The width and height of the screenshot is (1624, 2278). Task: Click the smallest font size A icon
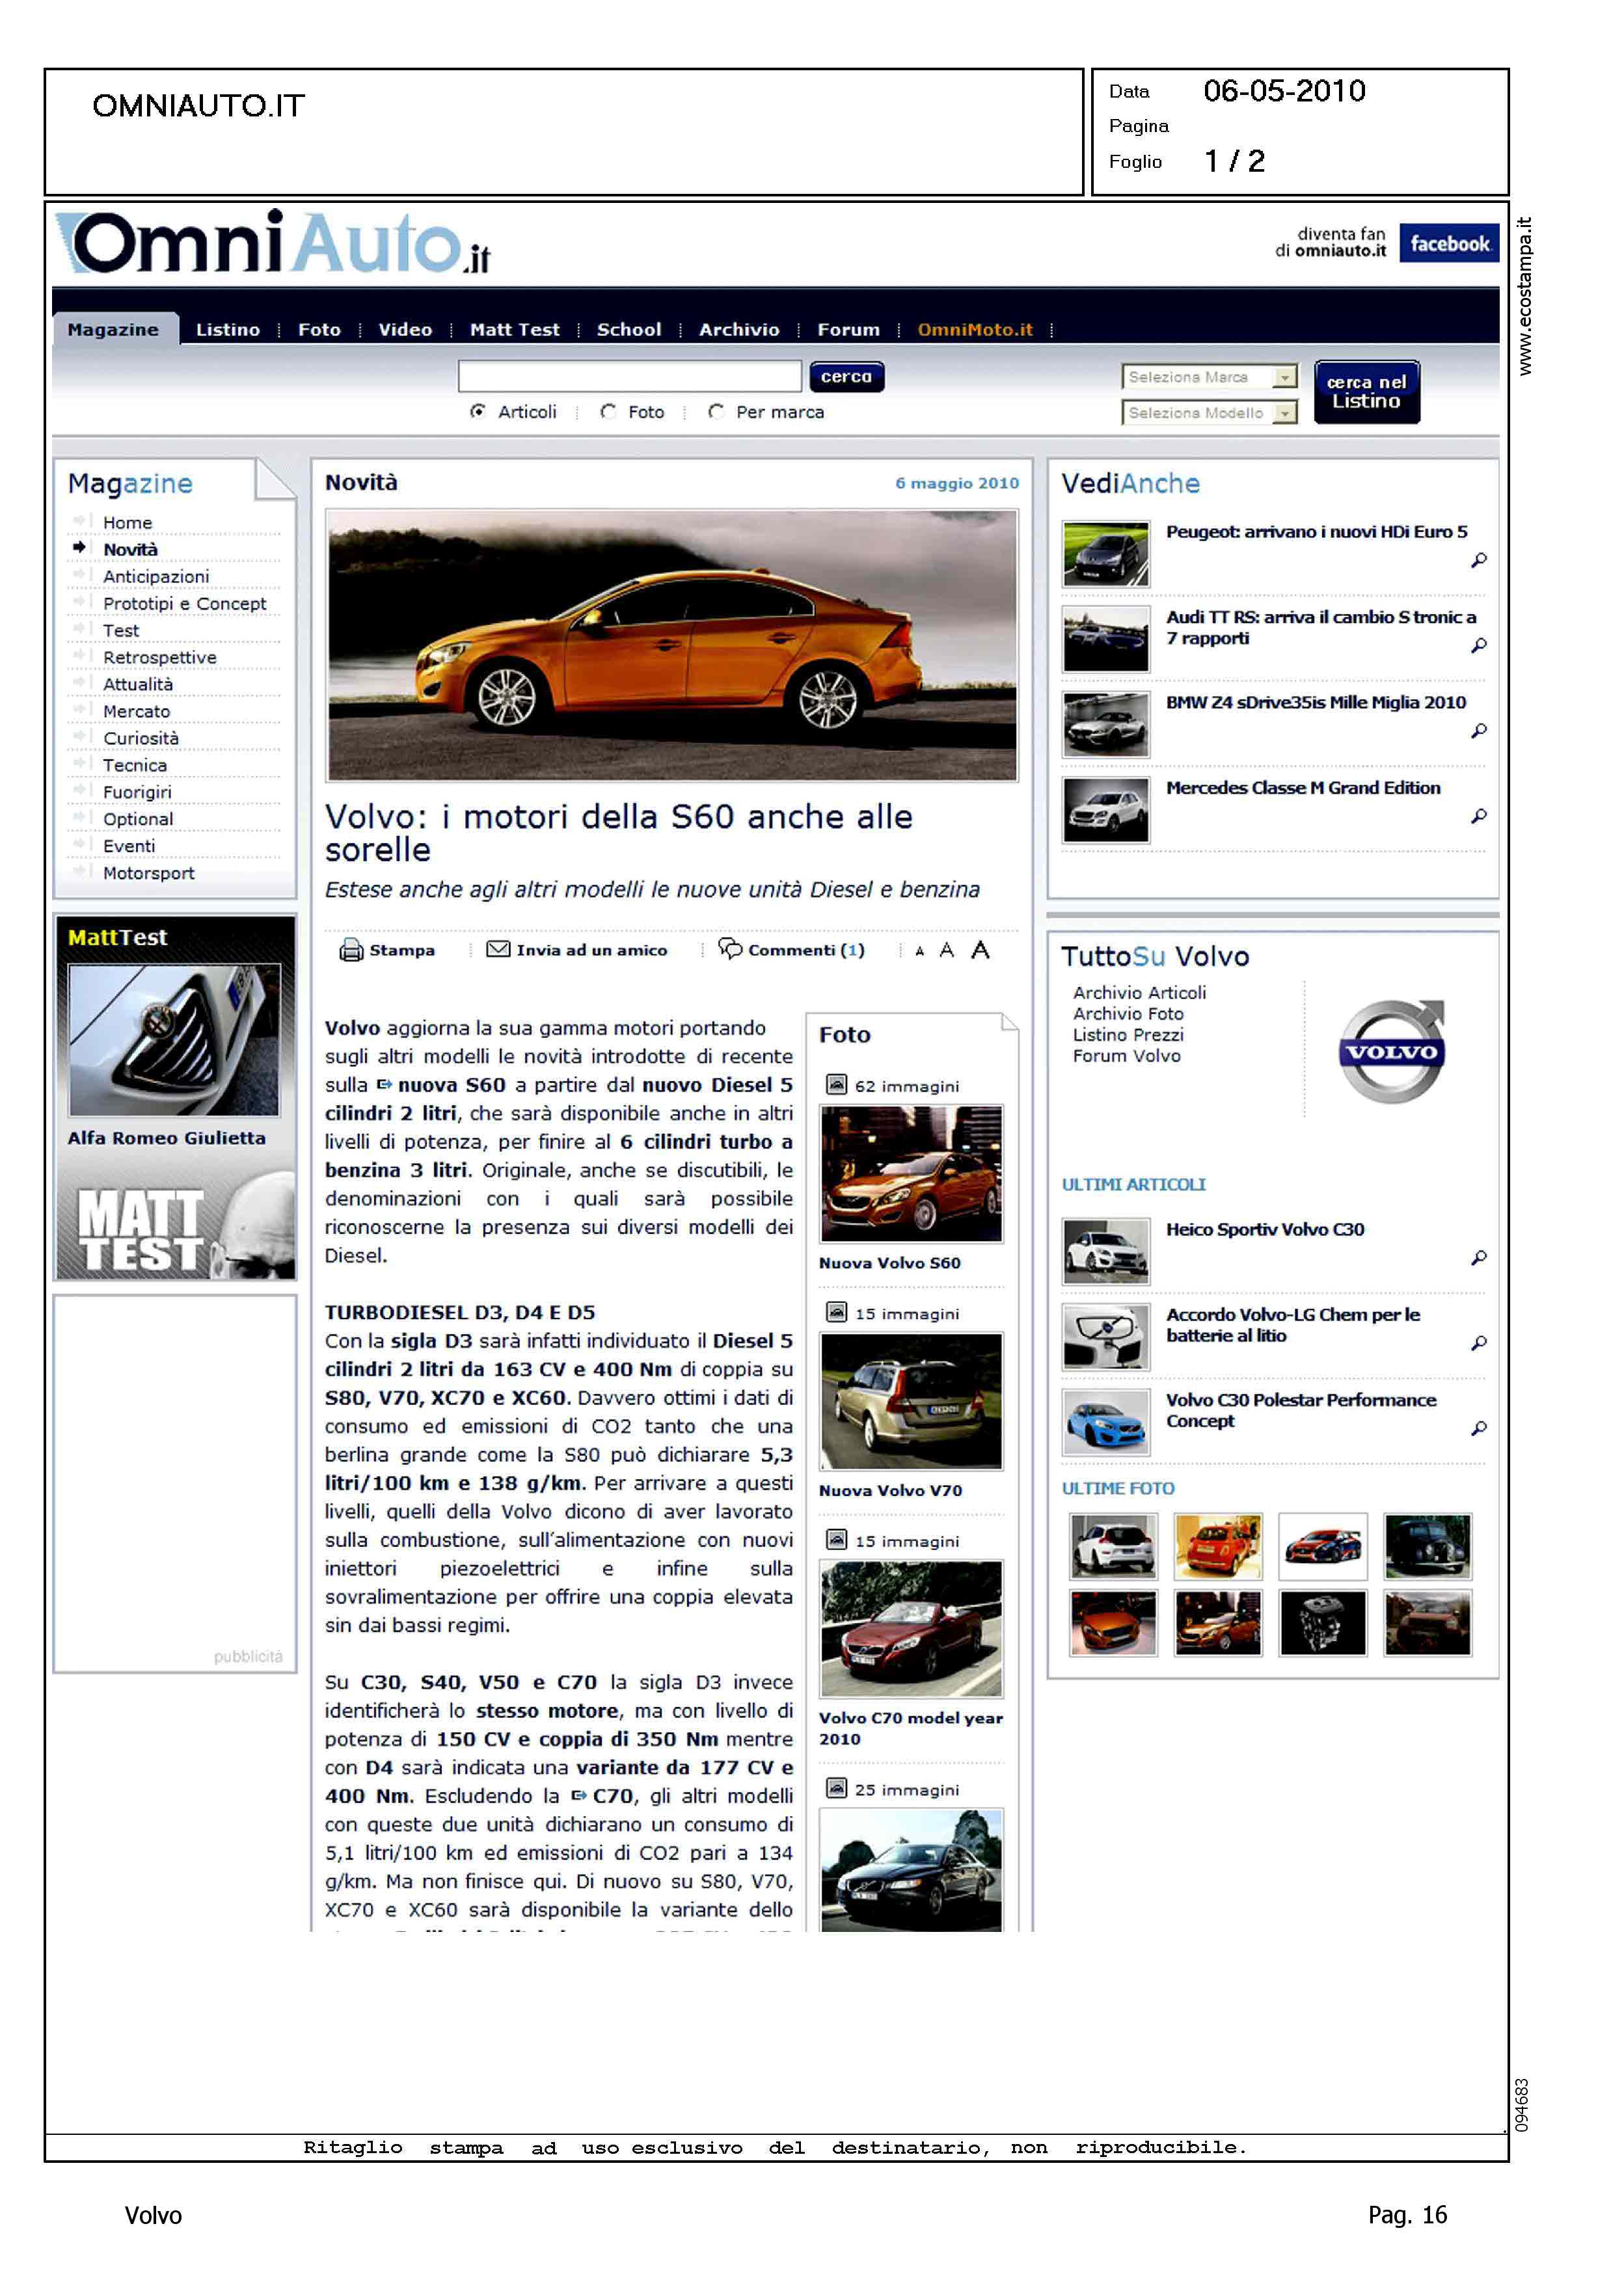coord(919,952)
